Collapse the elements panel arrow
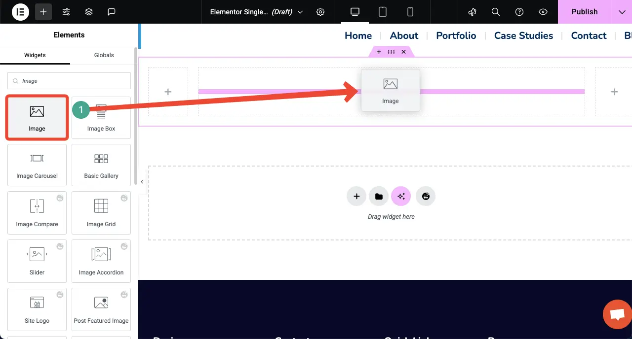This screenshot has width=632, height=339. coord(142,182)
